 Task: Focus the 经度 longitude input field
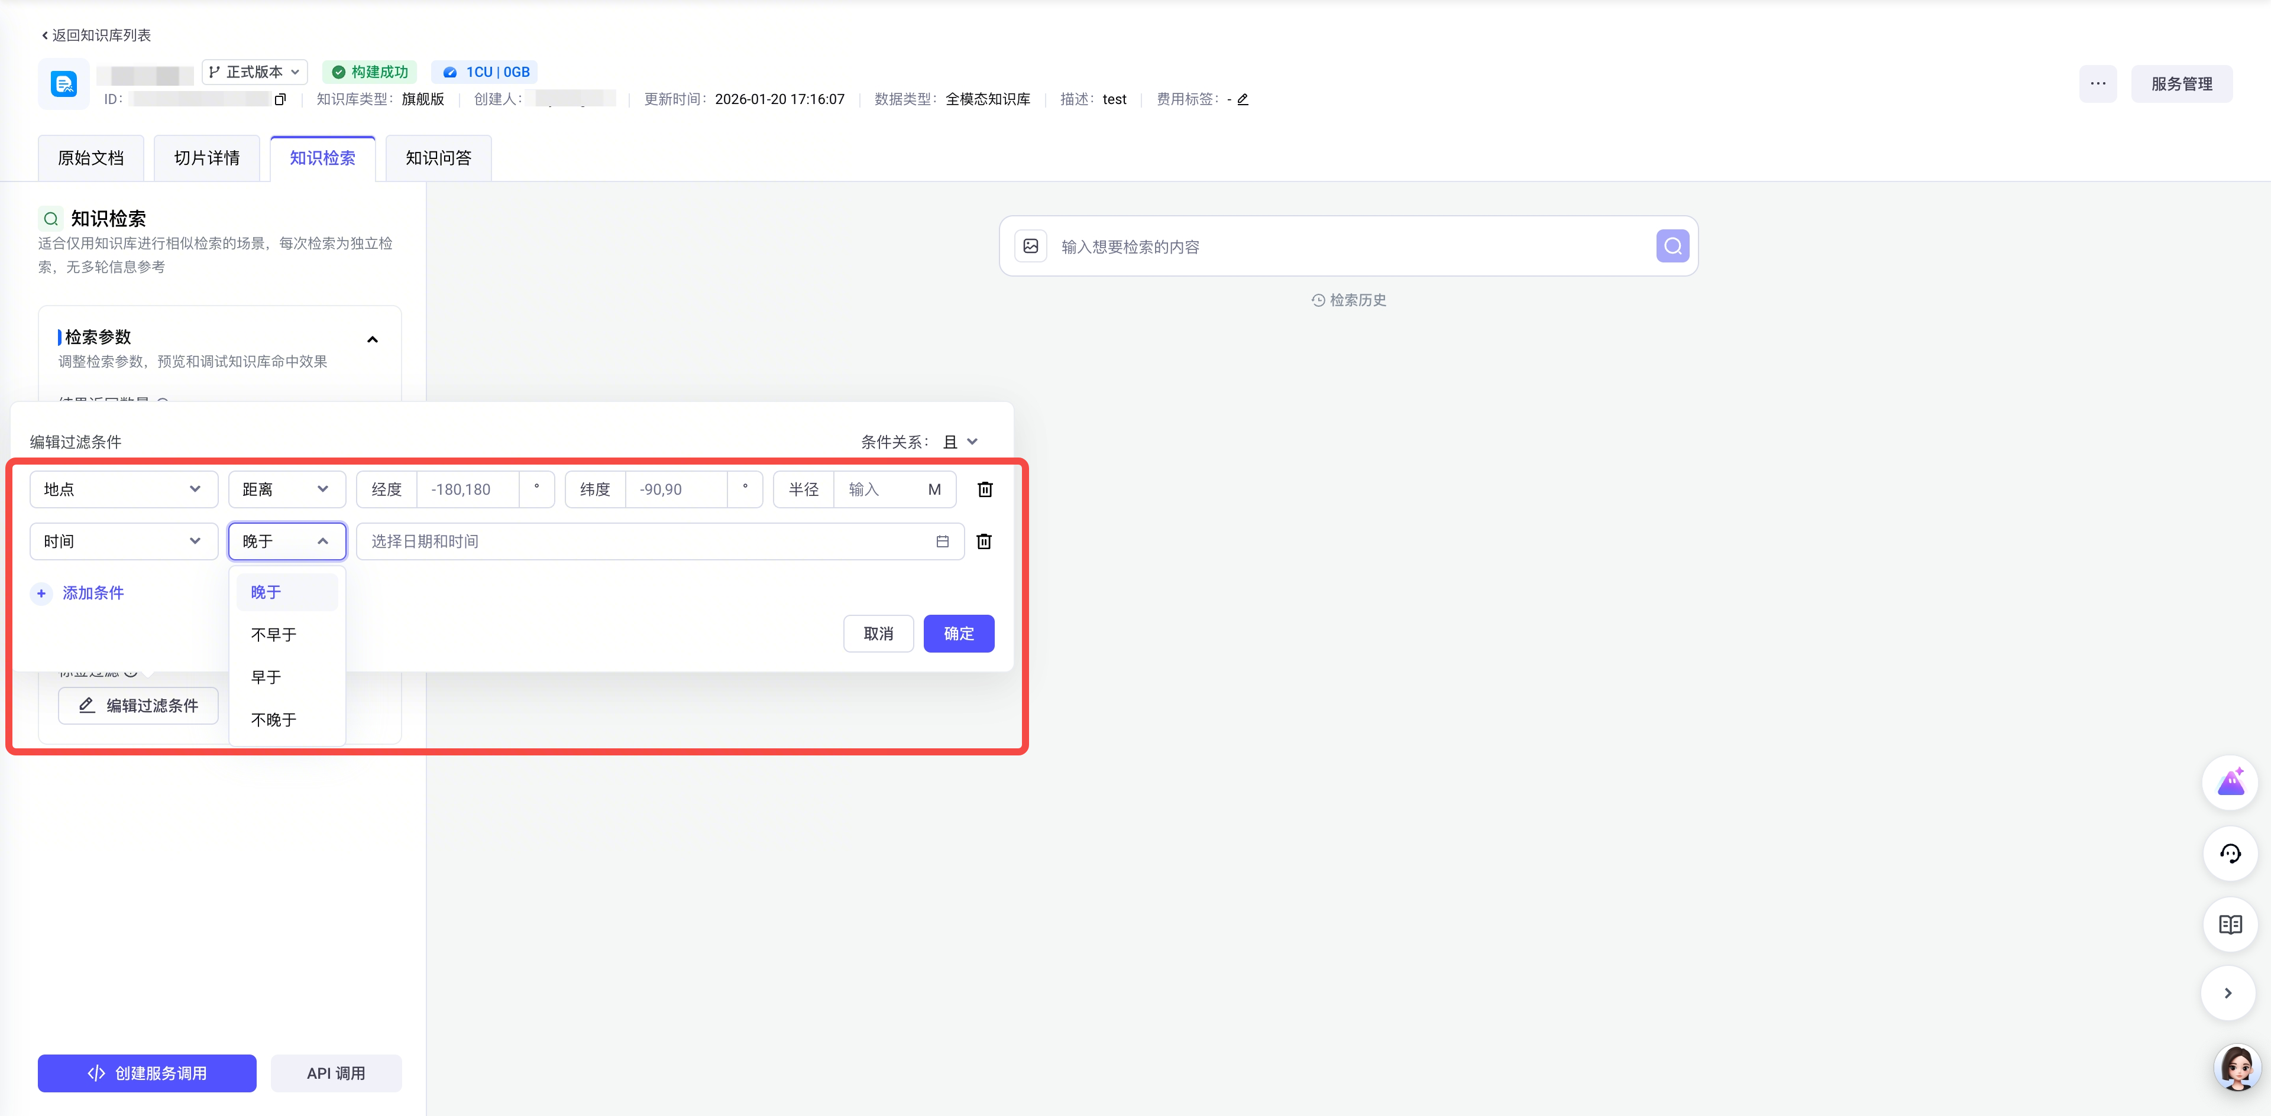point(468,490)
